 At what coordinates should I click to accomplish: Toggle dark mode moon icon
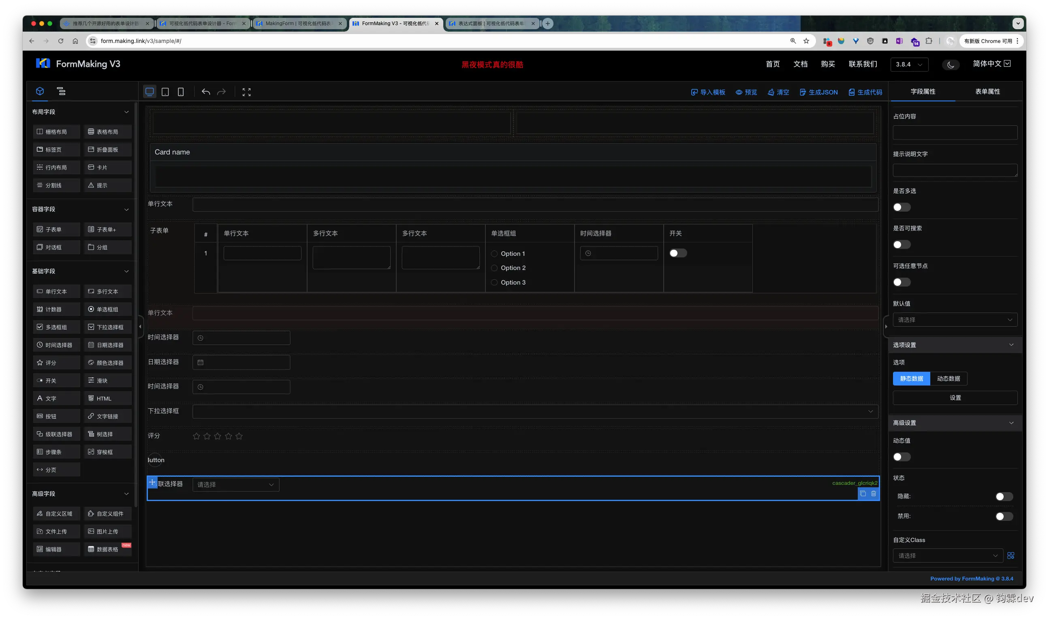(951, 64)
